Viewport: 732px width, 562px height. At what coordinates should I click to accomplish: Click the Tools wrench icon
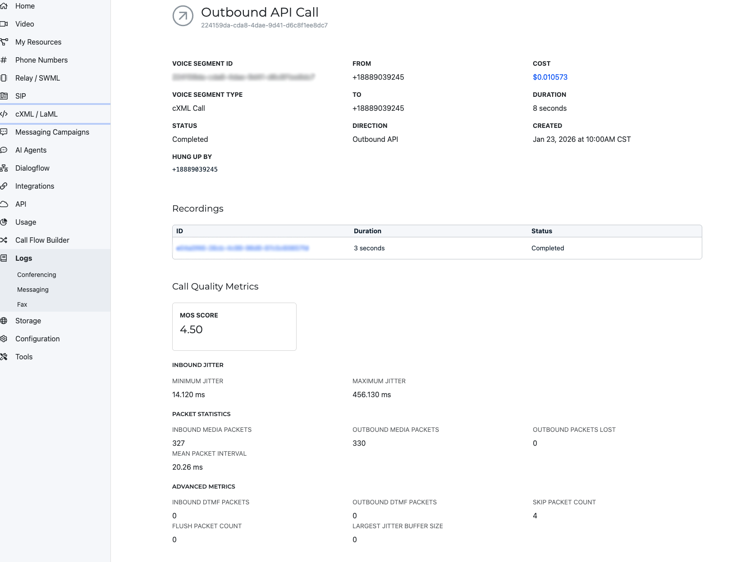coord(4,357)
